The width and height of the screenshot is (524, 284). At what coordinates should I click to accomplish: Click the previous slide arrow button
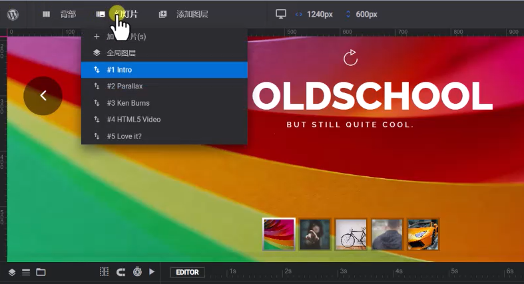coord(43,96)
